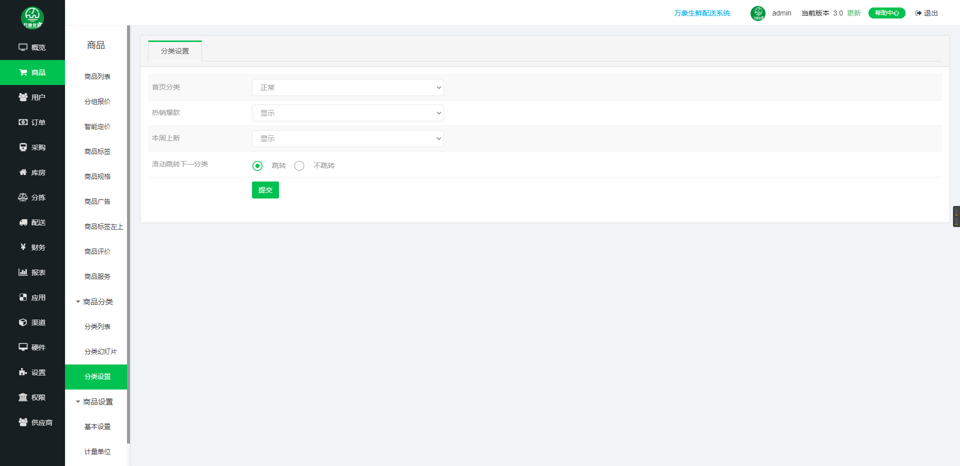Open the 权限 permissions bank icon

23,397
